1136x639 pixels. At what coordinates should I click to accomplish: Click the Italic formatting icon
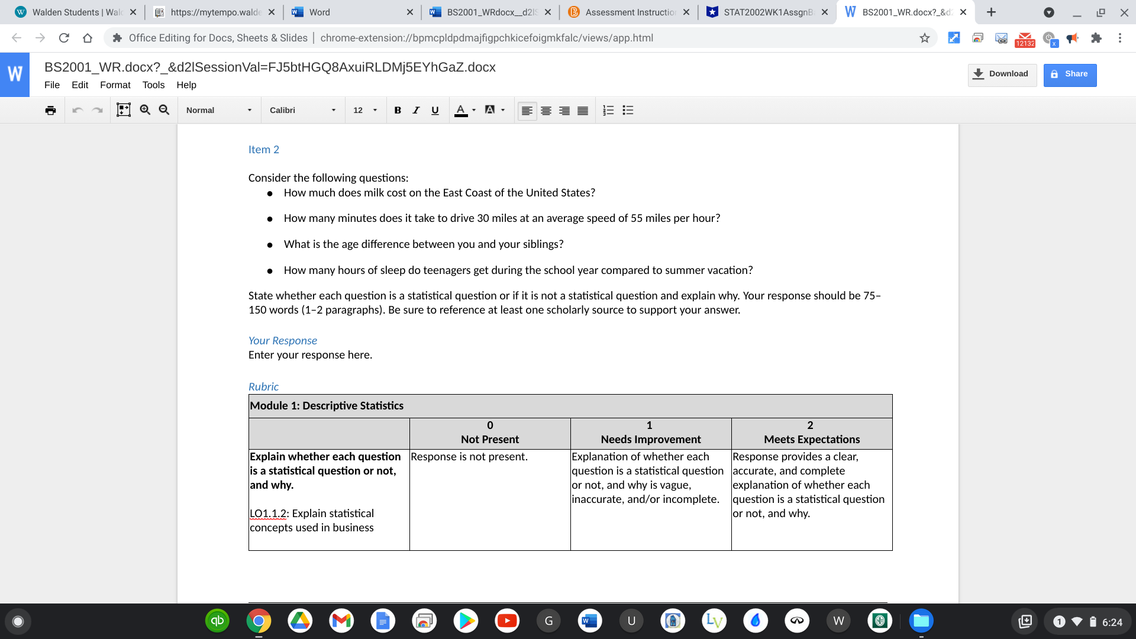[x=417, y=109]
